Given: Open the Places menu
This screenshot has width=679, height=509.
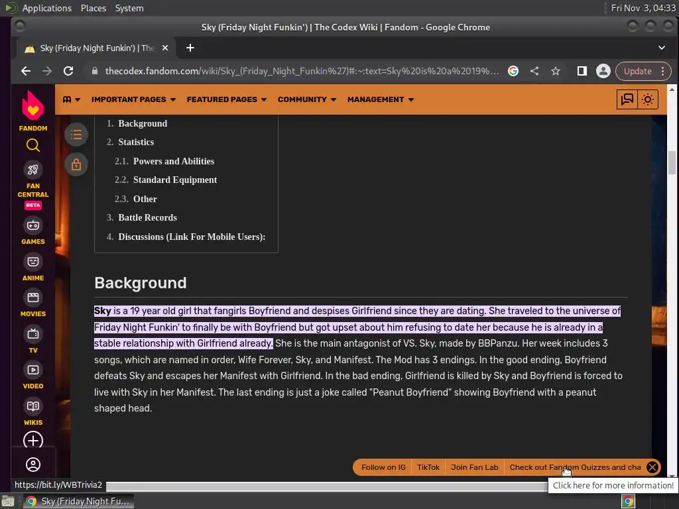Looking at the screenshot, I should point(93,8).
